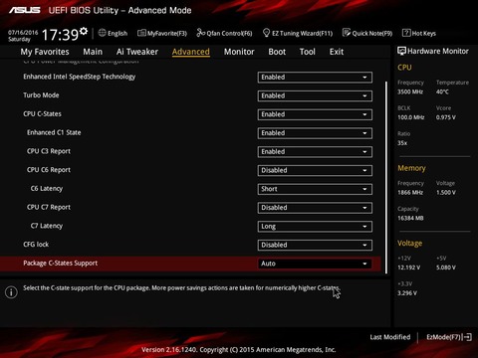Select the CFG lock label

click(36, 245)
